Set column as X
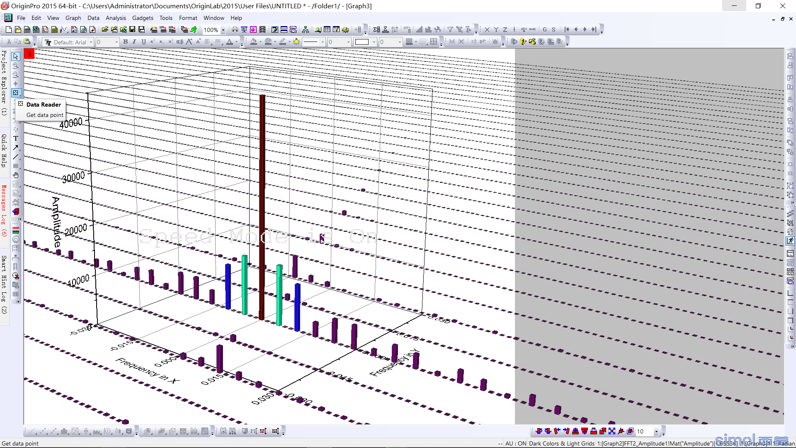The image size is (796, 448). coord(487,29)
